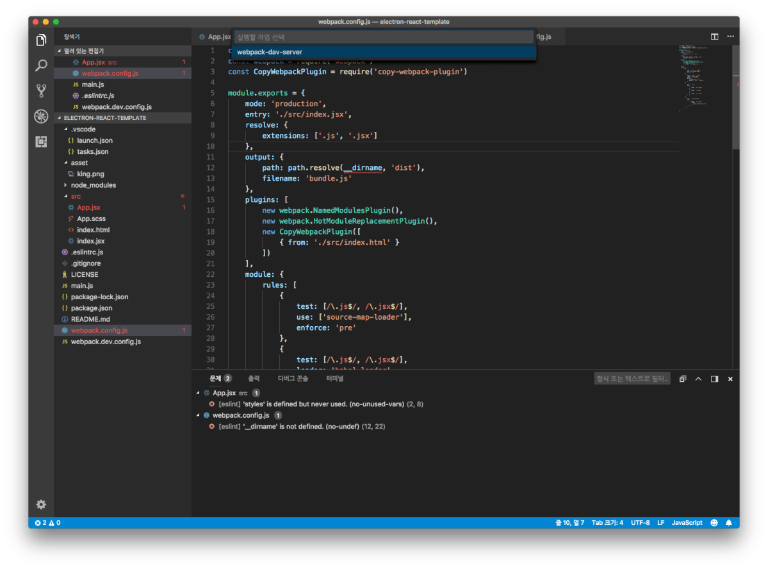Select webpack.config.js in Open Editors list

tap(122, 74)
